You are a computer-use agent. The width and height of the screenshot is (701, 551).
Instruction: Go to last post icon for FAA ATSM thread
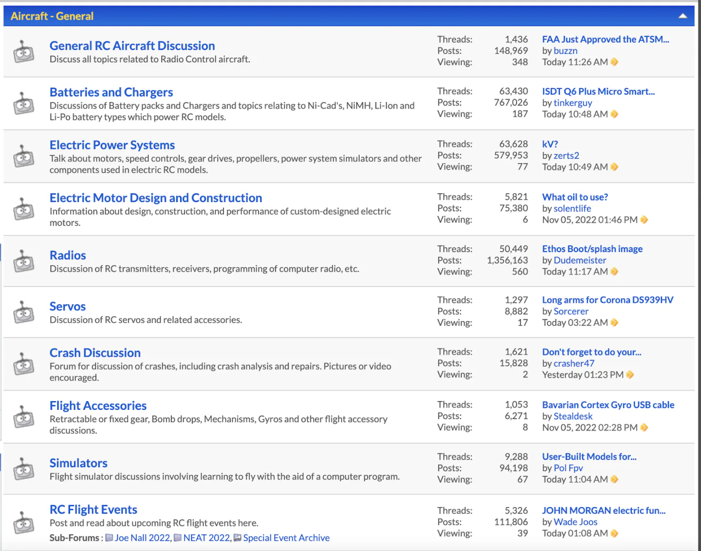(x=614, y=62)
